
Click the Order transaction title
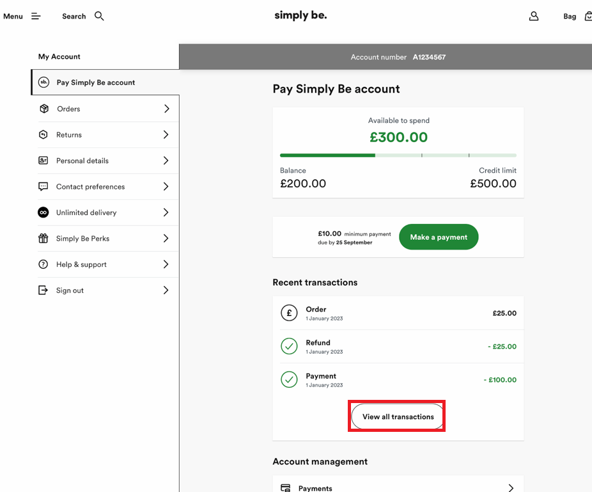click(316, 309)
